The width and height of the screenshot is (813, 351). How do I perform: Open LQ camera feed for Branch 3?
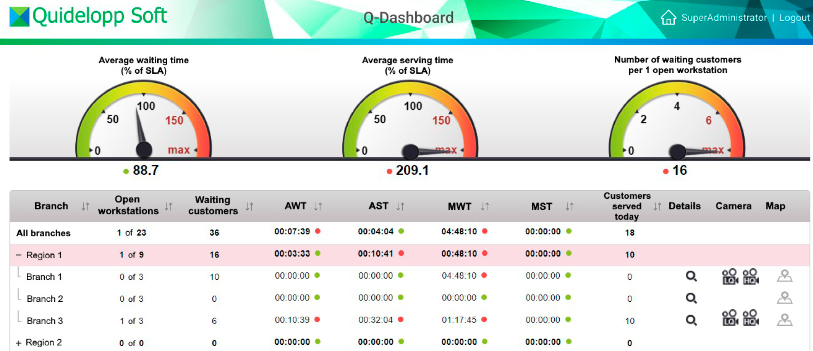pos(730,317)
